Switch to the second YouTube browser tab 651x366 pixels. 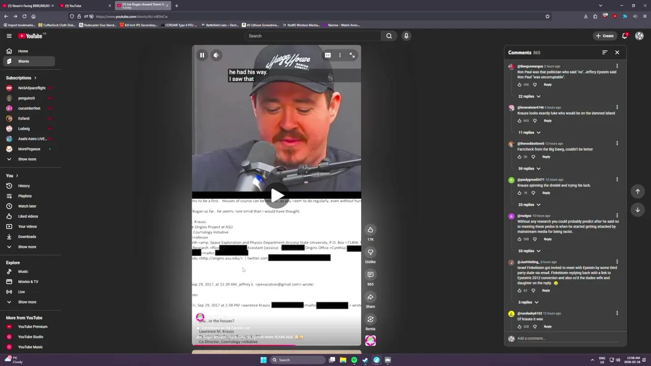click(84, 6)
